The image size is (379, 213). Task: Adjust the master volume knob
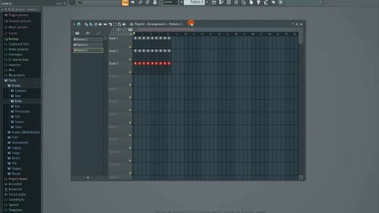click(72, 2)
